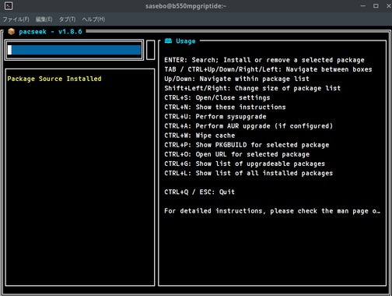Click the Installed column header
This screenshot has width=392, height=296.
tap(84, 79)
